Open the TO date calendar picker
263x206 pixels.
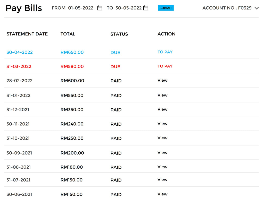(146, 8)
